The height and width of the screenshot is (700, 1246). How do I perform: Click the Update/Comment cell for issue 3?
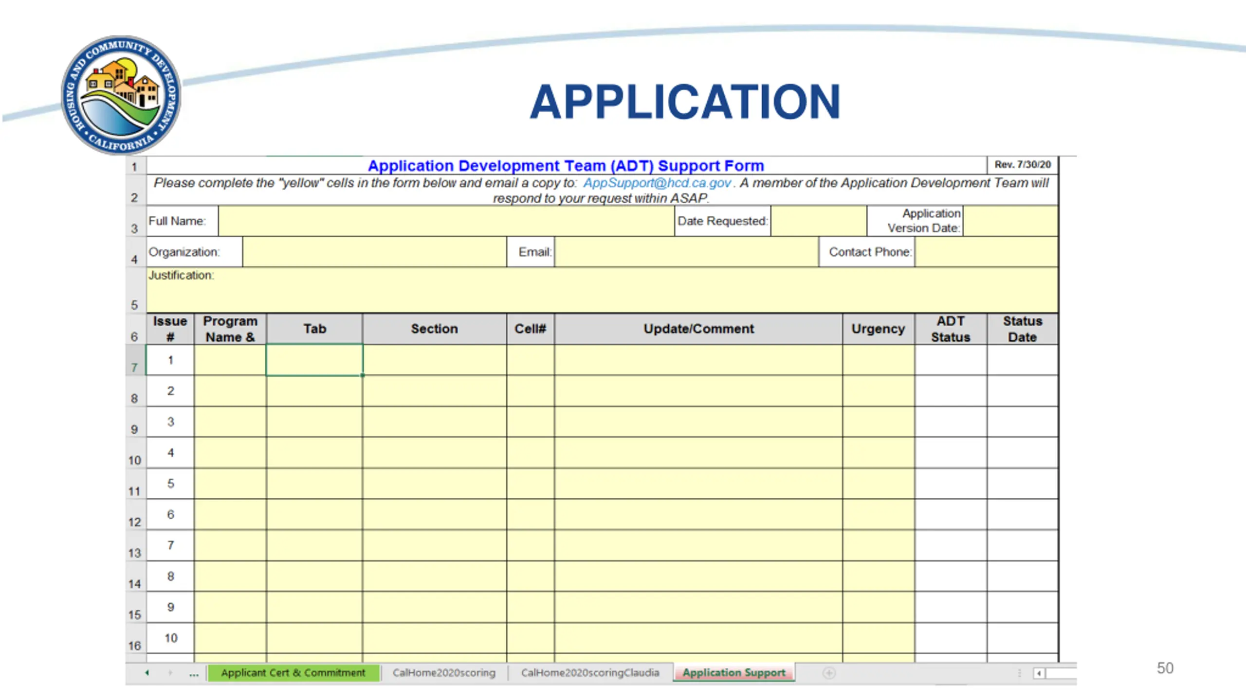[x=698, y=422]
